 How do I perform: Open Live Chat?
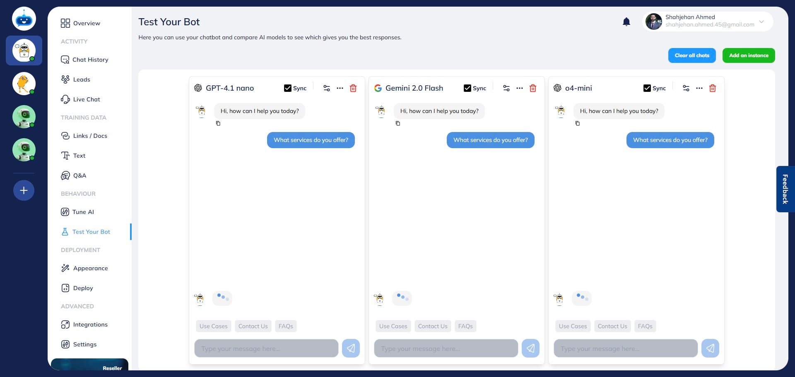click(x=86, y=99)
